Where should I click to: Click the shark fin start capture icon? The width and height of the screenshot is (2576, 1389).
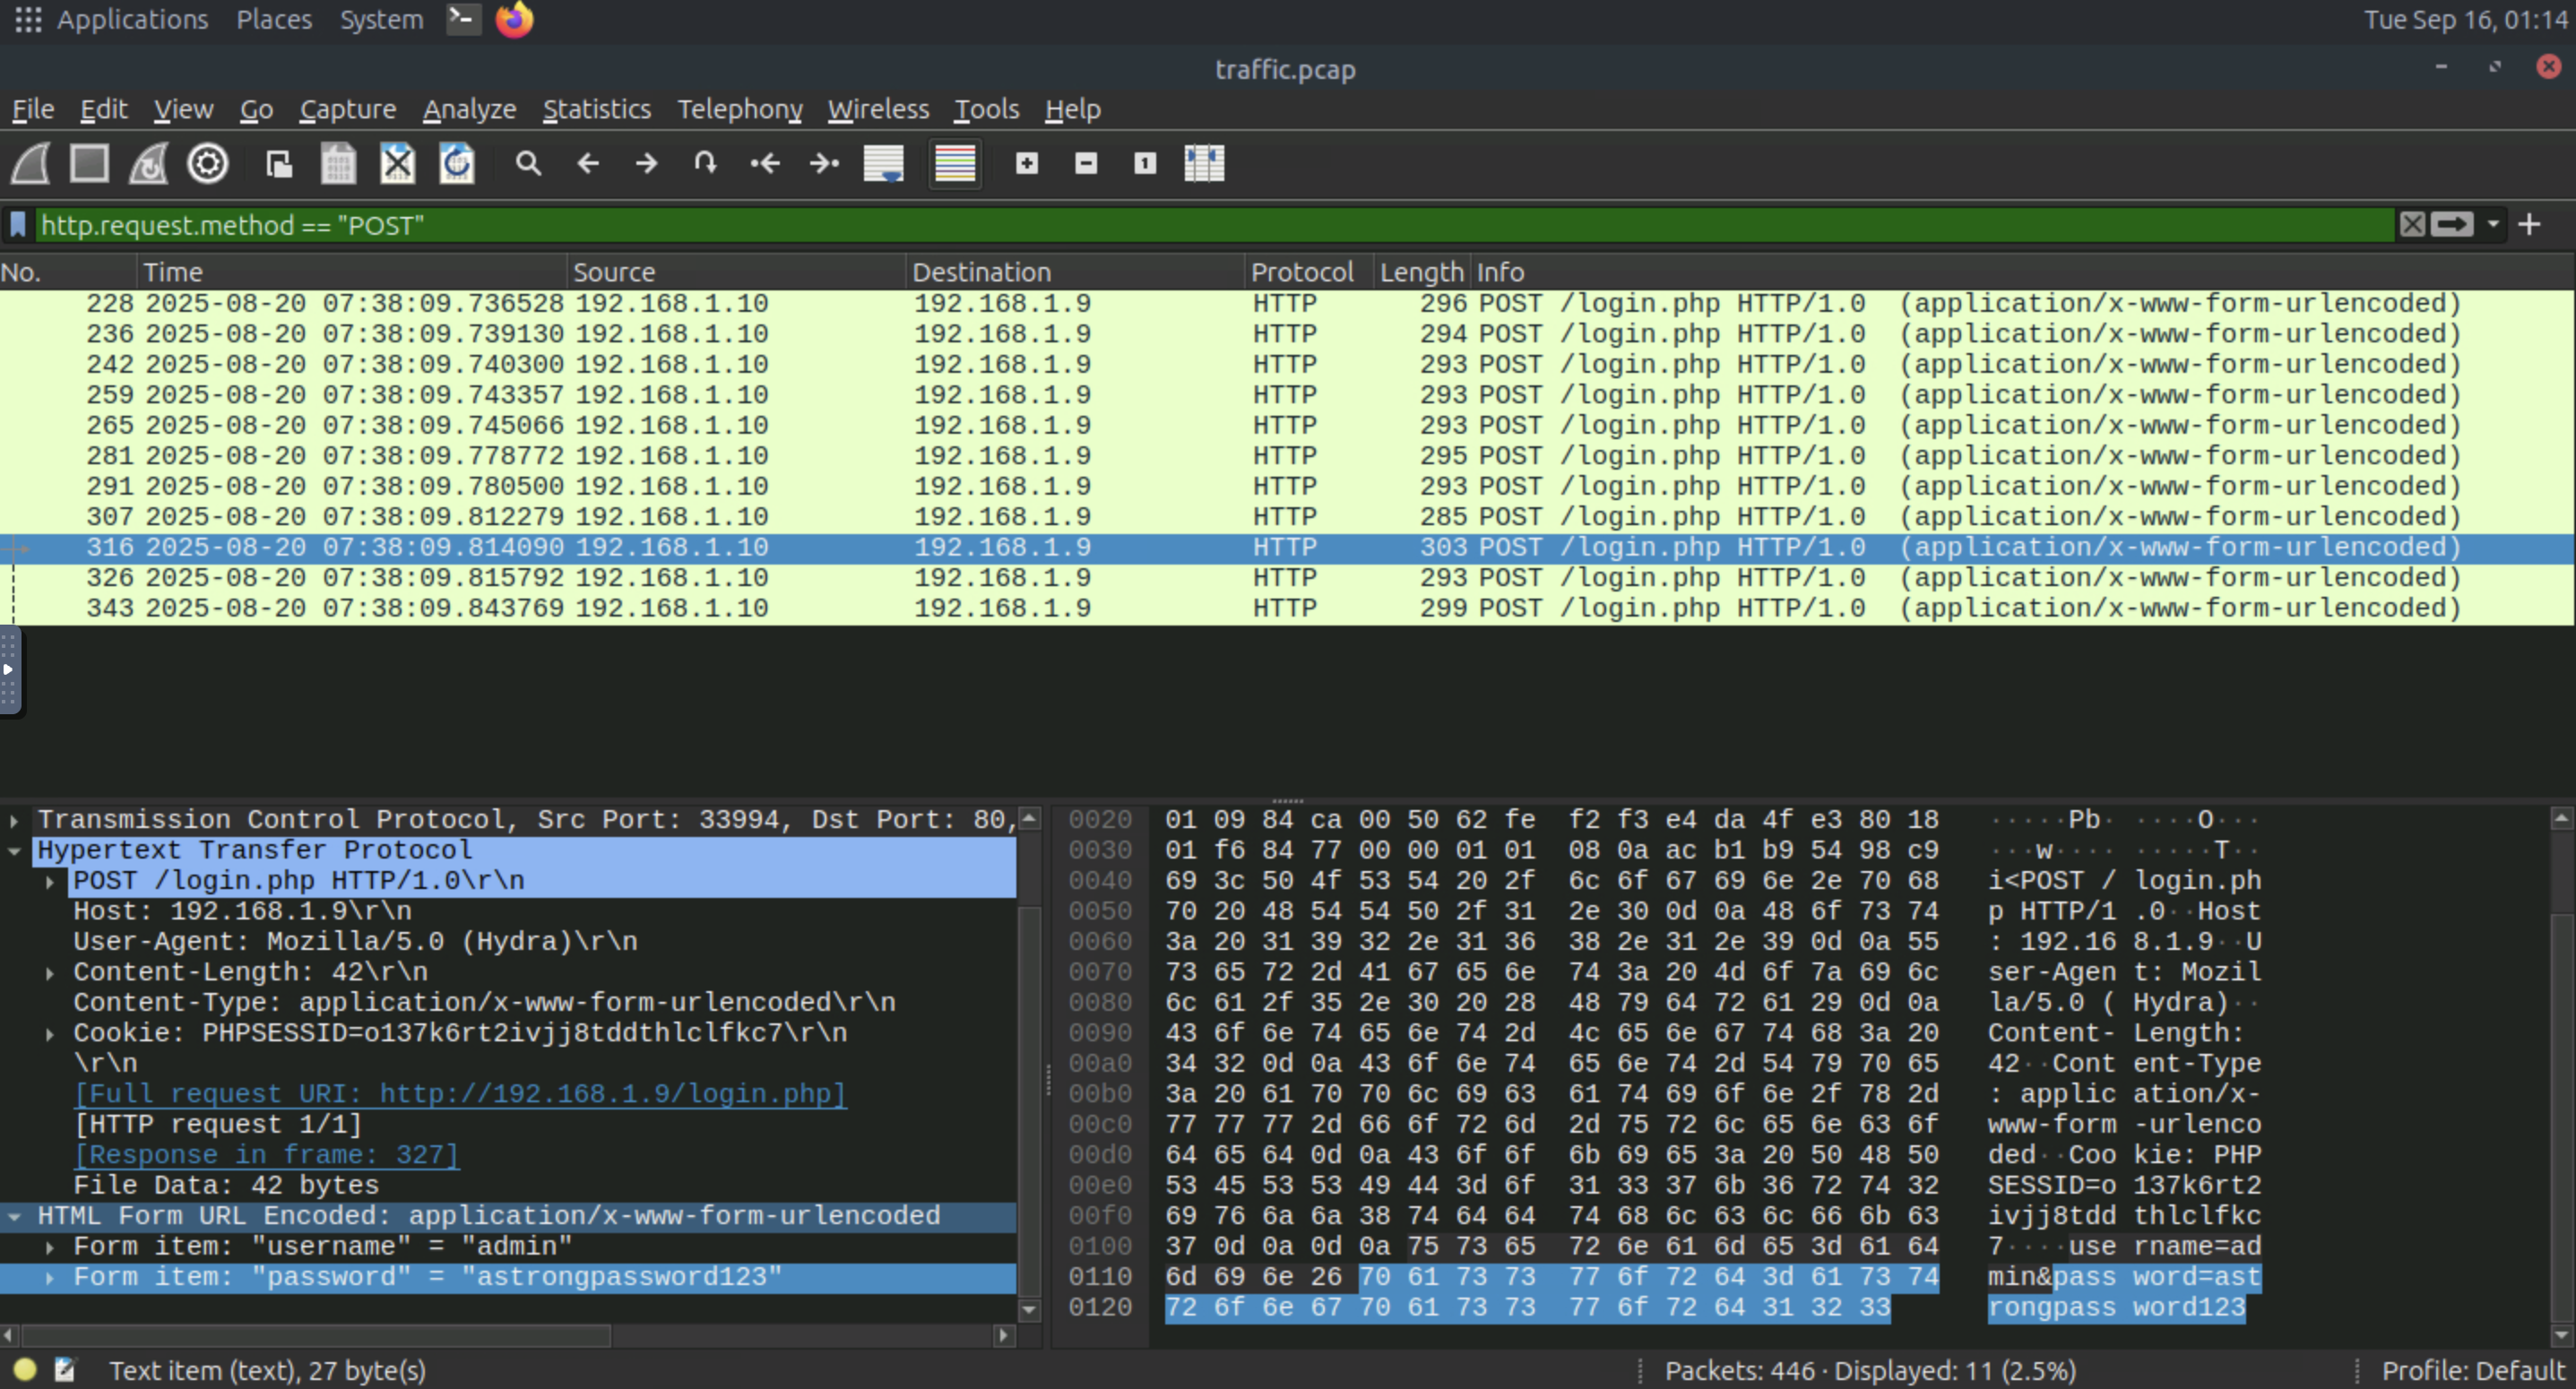pyautogui.click(x=31, y=163)
